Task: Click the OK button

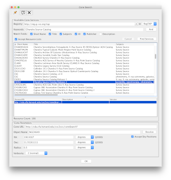Action: click(x=86, y=161)
